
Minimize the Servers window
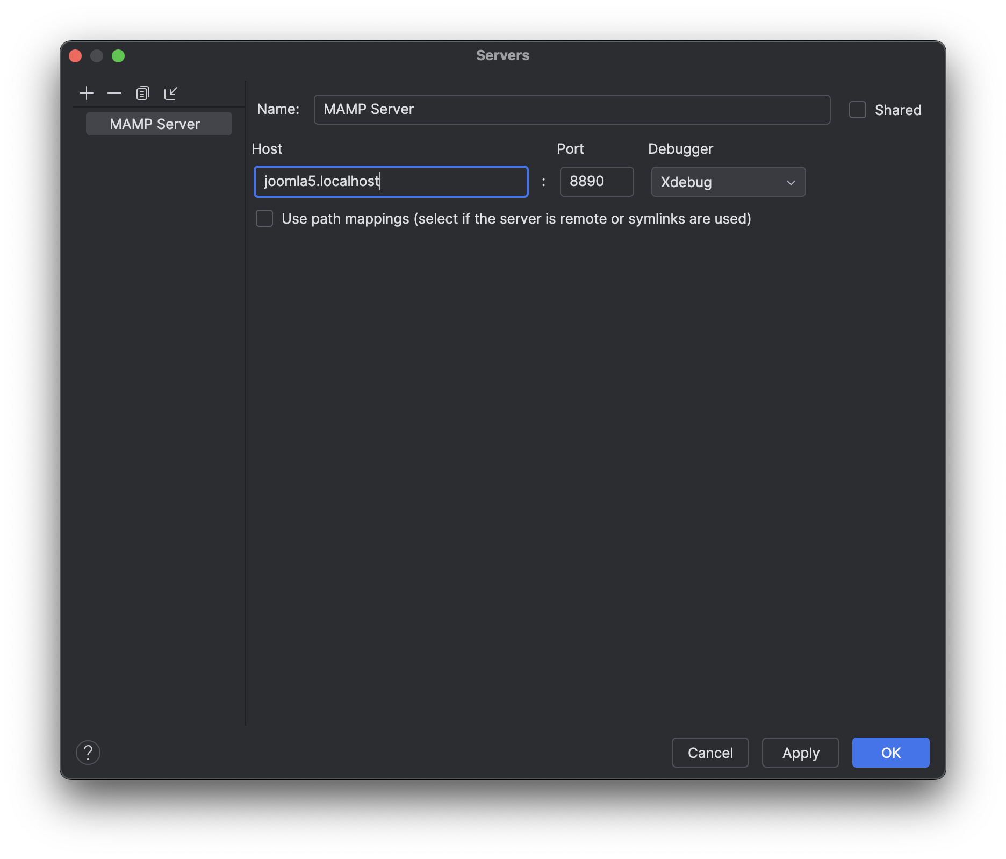click(x=97, y=55)
